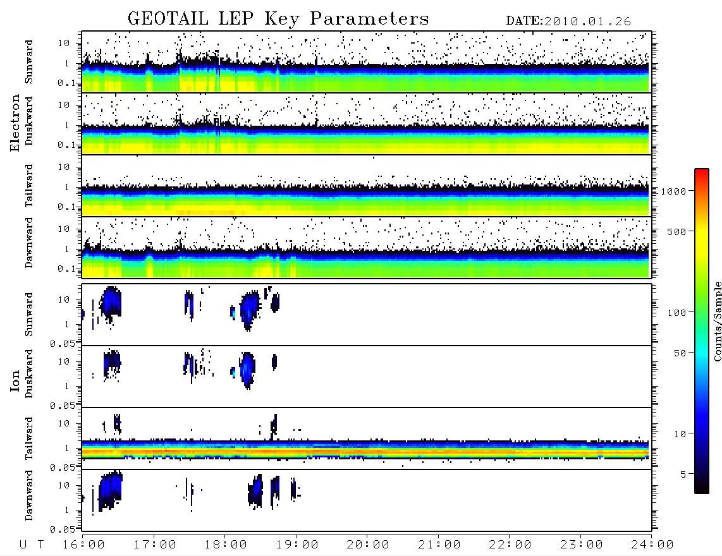Click the 20:00 time tick label
This screenshot has height=556, width=722.
coord(368,545)
